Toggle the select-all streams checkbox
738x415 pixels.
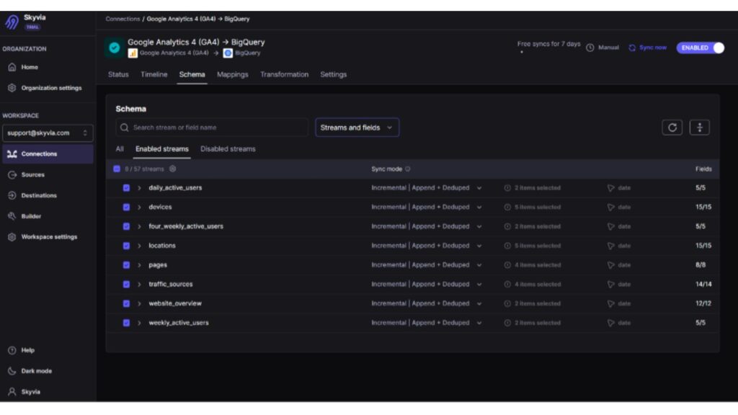coord(117,169)
